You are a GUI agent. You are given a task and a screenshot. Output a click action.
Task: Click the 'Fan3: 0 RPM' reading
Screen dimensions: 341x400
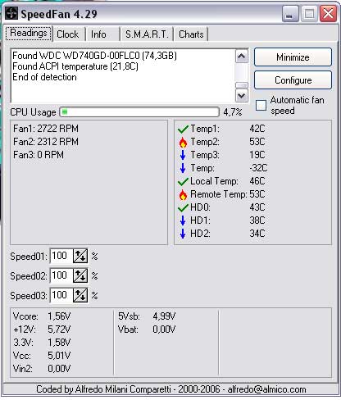[x=39, y=155]
